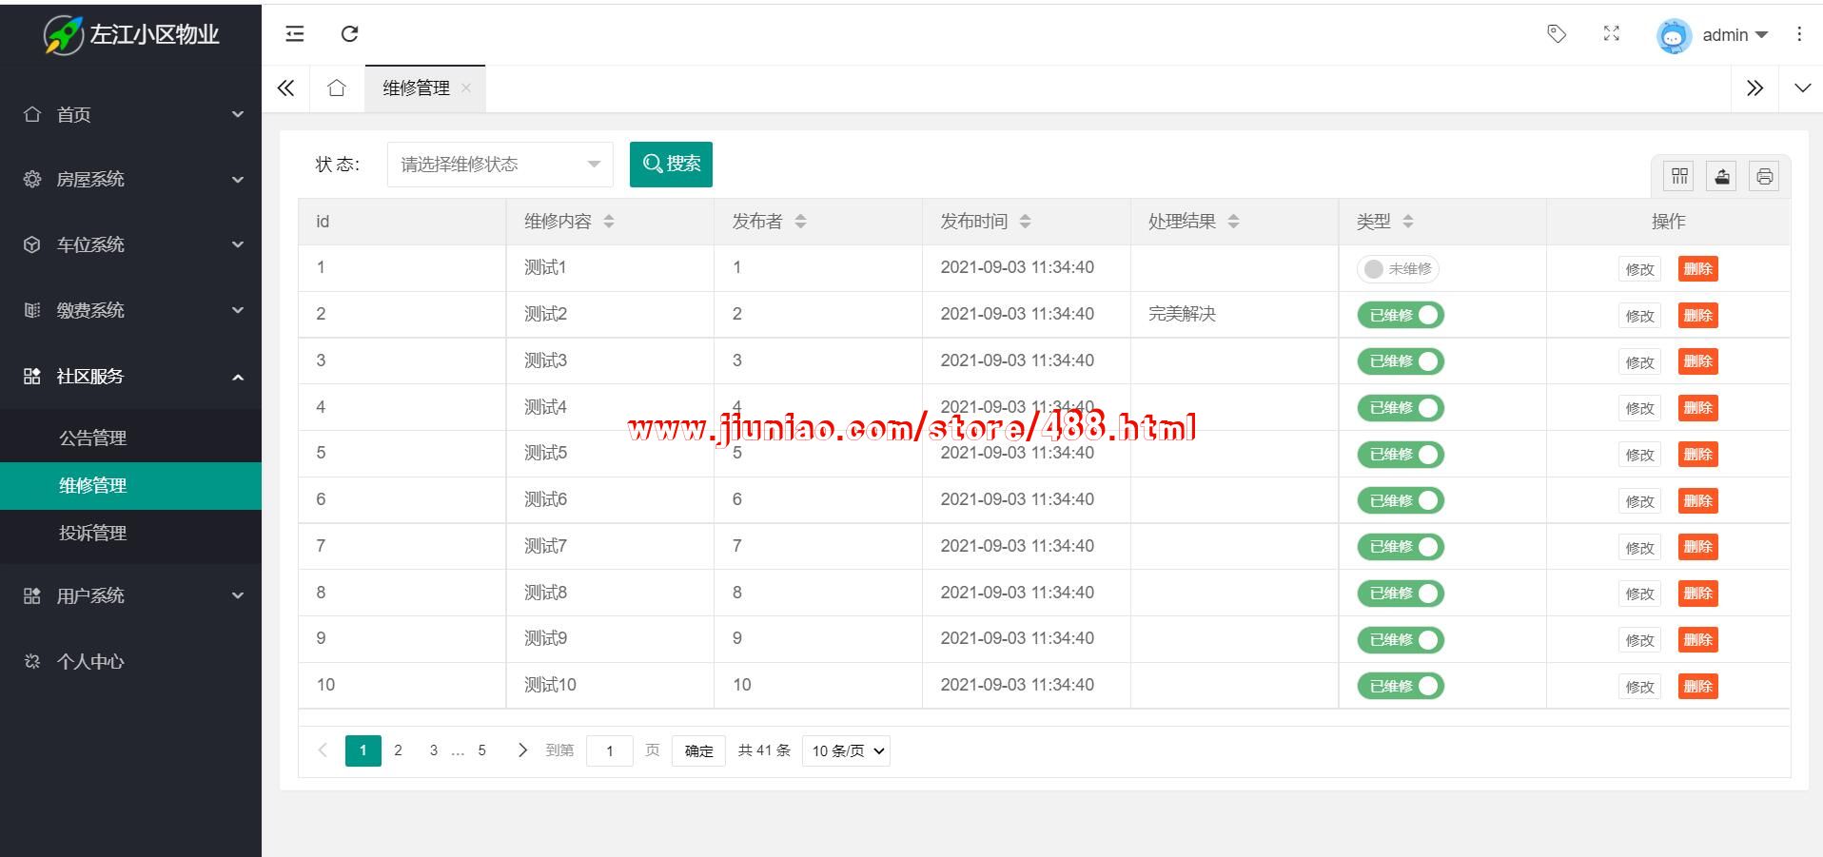Expand the 缴费系统 sidebar menu
1823x857 pixels.
pyautogui.click(x=130, y=310)
